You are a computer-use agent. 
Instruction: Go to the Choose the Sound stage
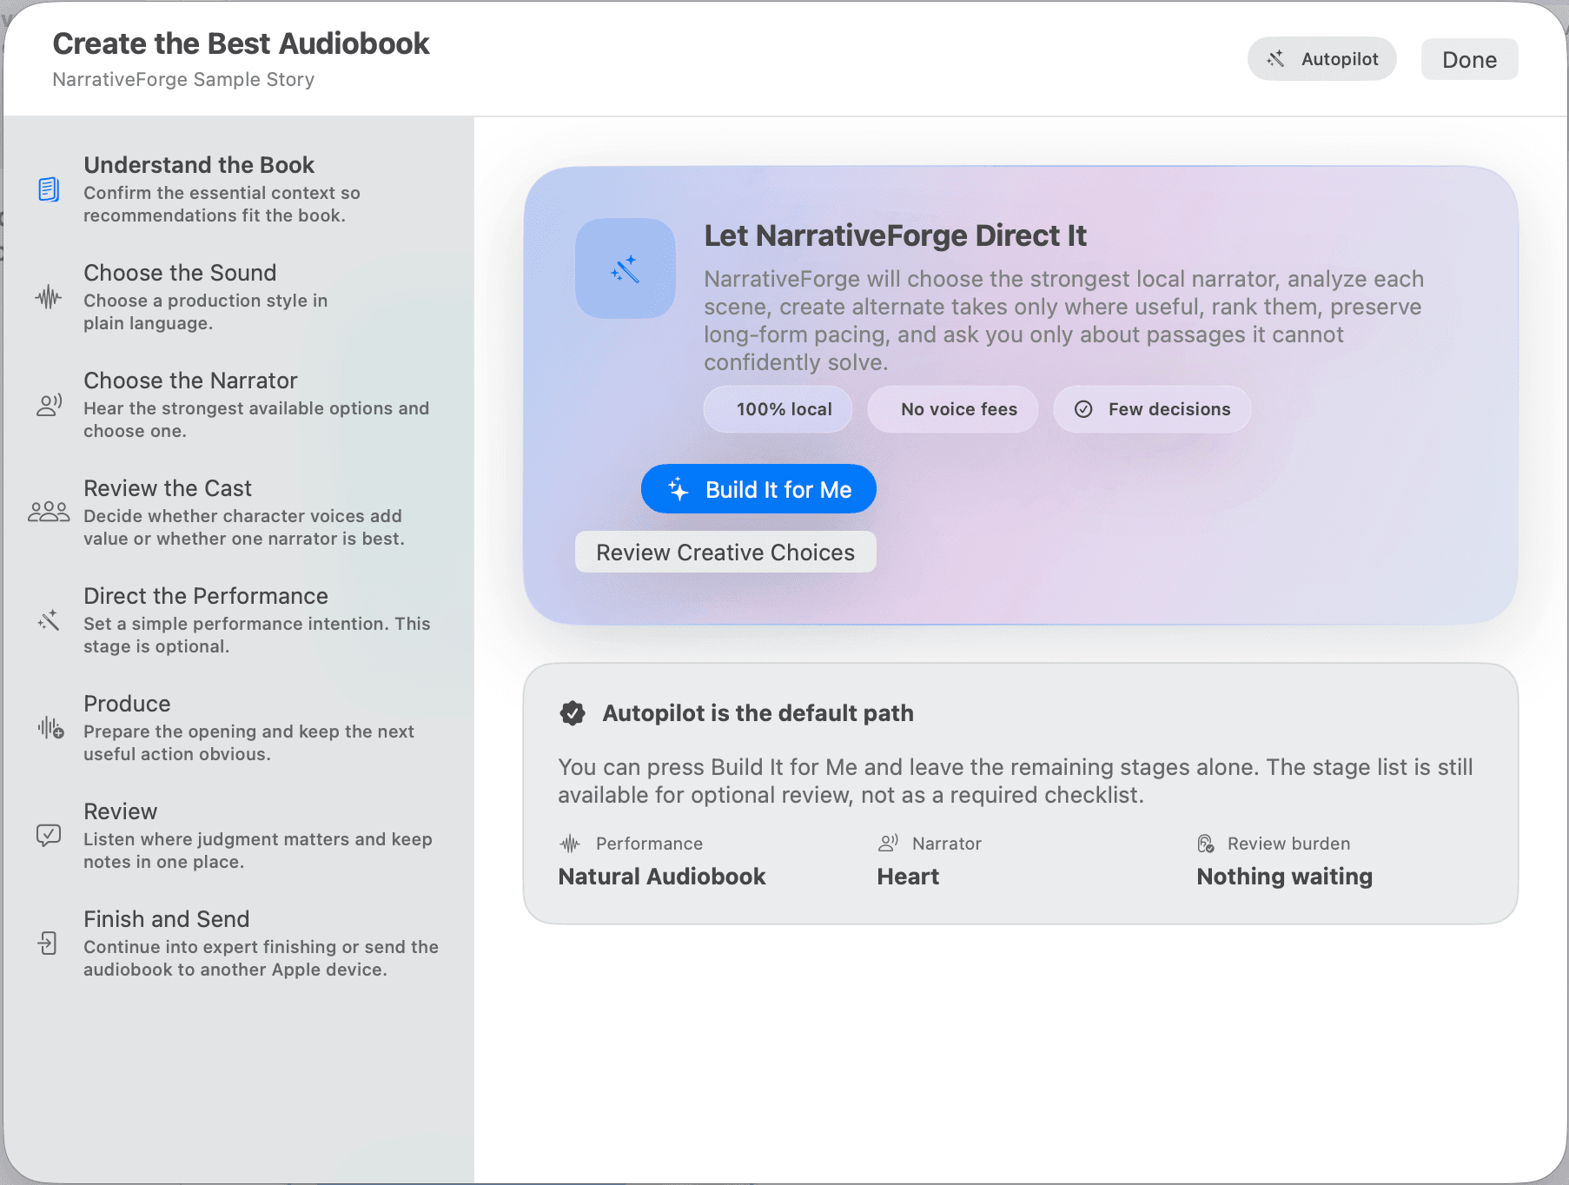coord(238,297)
